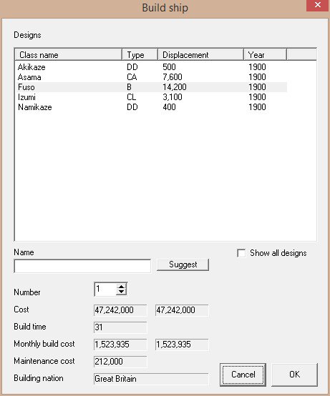Click the CA type cell
The height and width of the screenshot is (396, 330).
(132, 77)
